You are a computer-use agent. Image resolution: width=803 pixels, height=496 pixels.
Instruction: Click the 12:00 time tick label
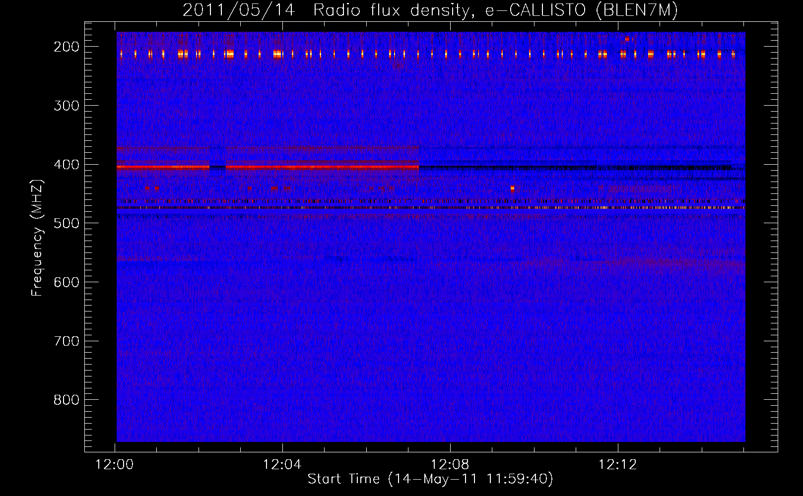(115, 465)
